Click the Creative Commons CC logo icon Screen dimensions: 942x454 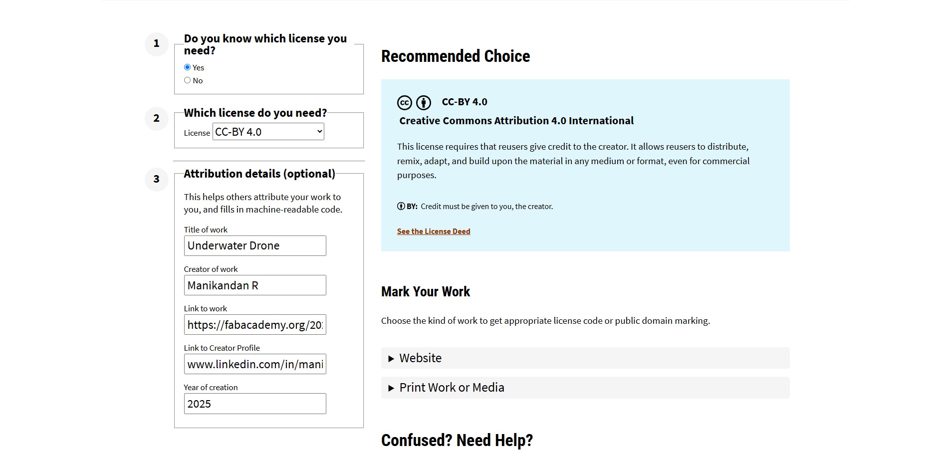tap(404, 103)
